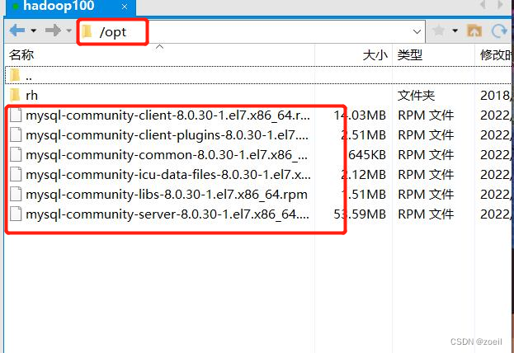Sort by the 大小 column header

tap(353, 54)
